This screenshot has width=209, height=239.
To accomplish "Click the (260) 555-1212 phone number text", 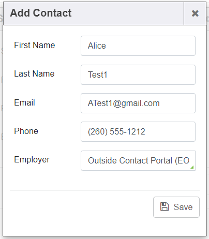I will 116,131.
